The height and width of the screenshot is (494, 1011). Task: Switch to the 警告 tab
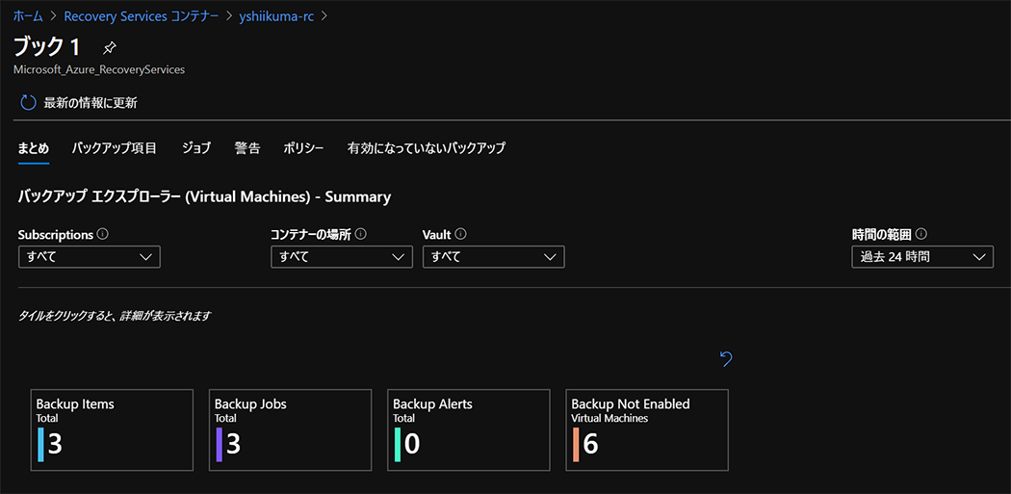coord(247,148)
